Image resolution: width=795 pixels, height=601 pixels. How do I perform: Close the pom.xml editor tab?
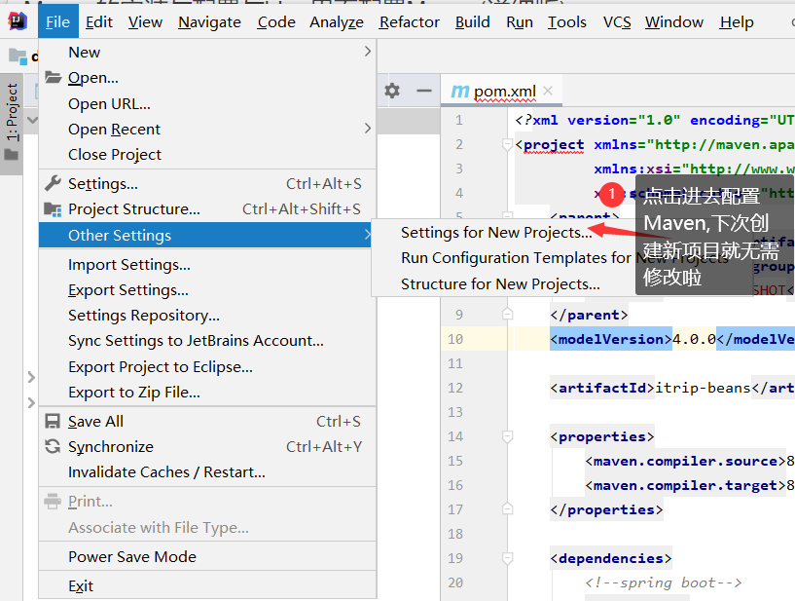[549, 92]
